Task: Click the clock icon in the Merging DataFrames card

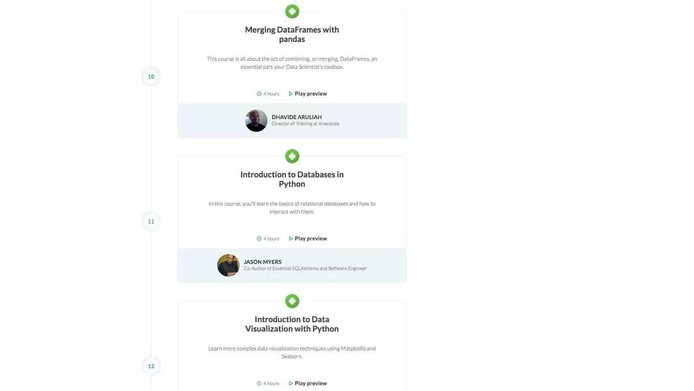Action: 259,94
